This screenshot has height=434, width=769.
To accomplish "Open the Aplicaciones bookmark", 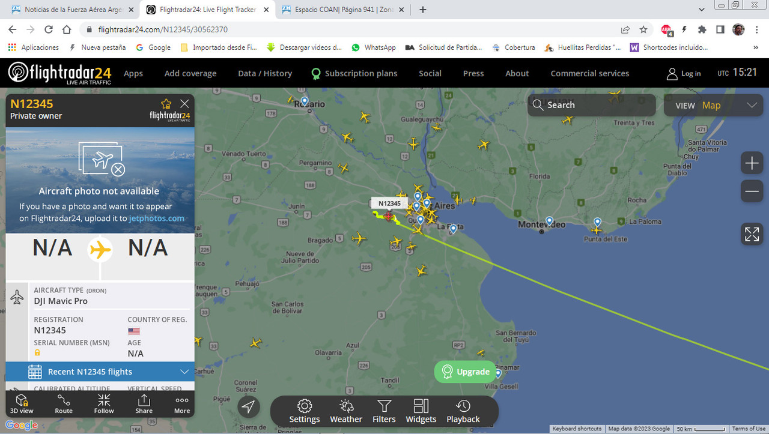I will [34, 47].
